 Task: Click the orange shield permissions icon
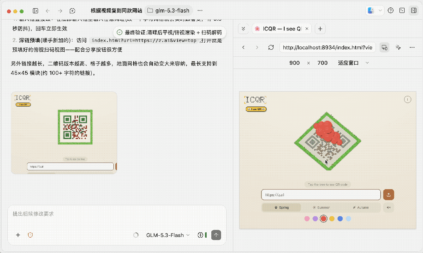coord(30,235)
